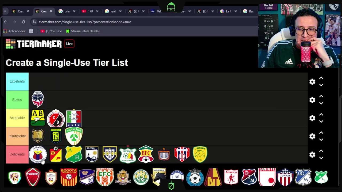Pick the Llaneros FC horse logo
The width and height of the screenshot is (342, 192).
(x=159, y=177)
